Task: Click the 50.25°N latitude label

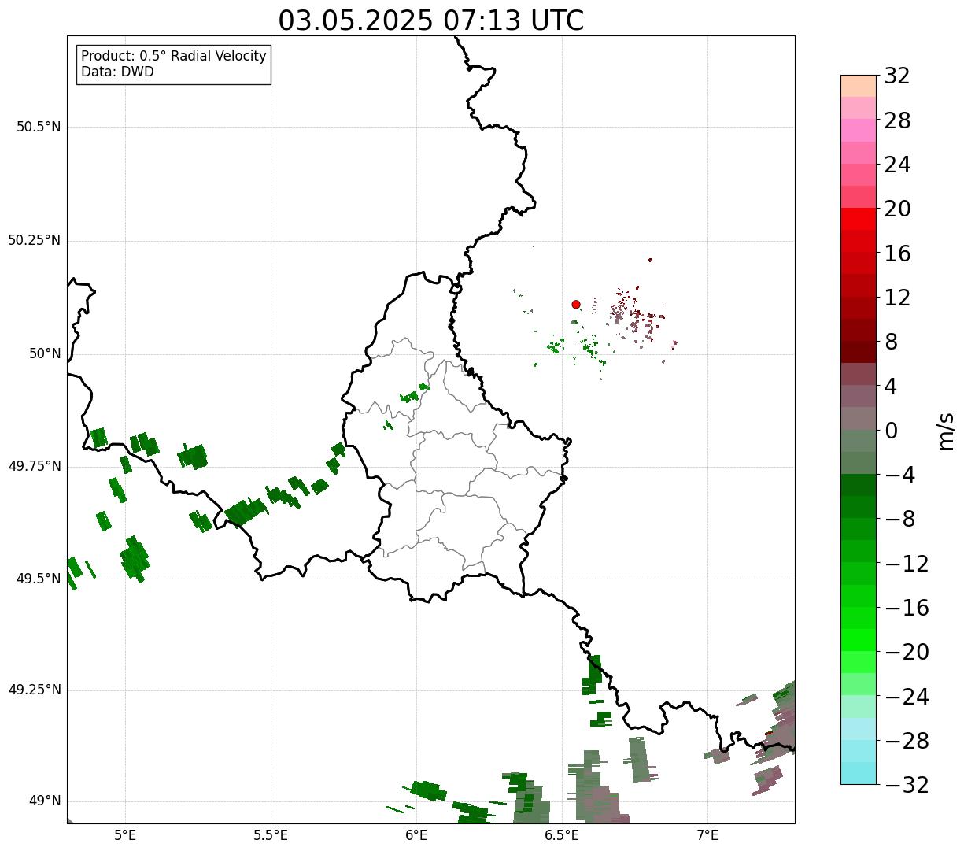Action: (x=35, y=240)
